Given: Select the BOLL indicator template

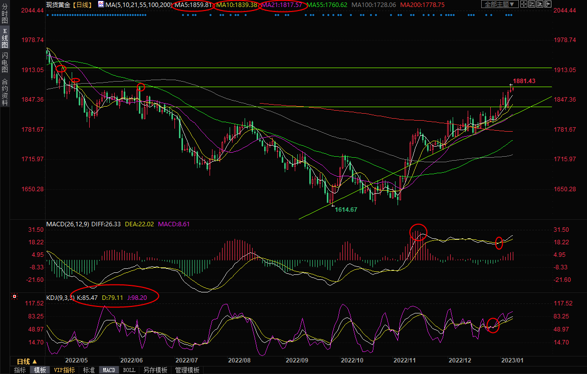Looking at the screenshot, I should pyautogui.click(x=129, y=370).
